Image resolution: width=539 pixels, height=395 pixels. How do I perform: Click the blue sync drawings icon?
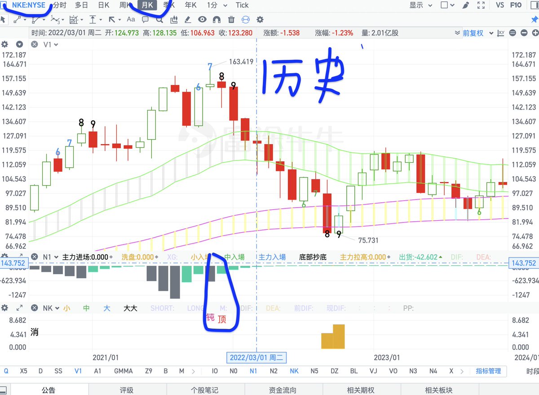point(245,19)
